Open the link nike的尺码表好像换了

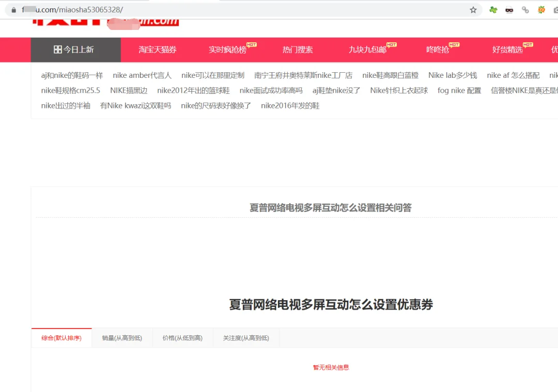pos(216,106)
